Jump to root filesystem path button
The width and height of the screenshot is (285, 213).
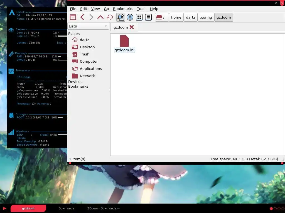(x=162, y=17)
